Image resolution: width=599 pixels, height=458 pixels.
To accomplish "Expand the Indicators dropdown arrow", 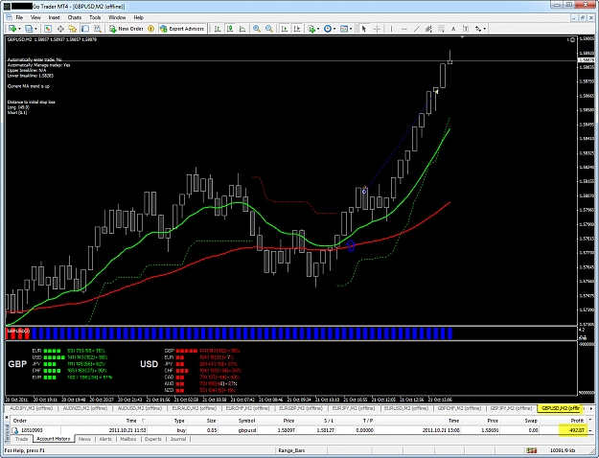I will pos(318,29).
